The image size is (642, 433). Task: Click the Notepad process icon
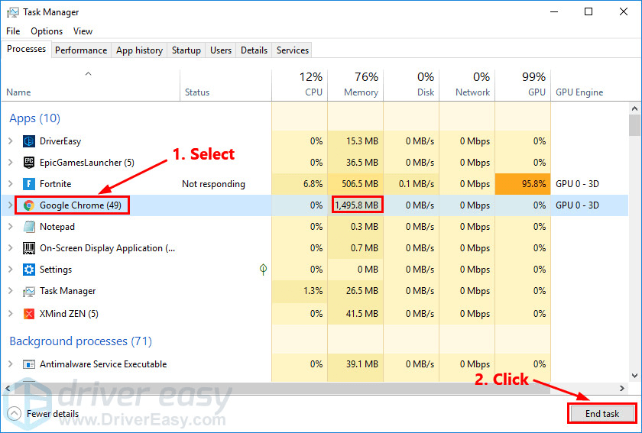coord(29,227)
